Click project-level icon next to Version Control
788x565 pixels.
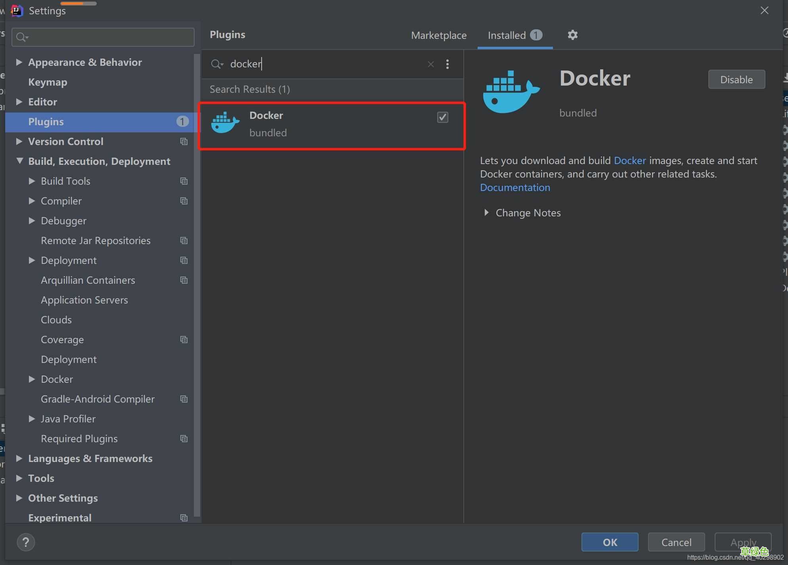point(184,141)
